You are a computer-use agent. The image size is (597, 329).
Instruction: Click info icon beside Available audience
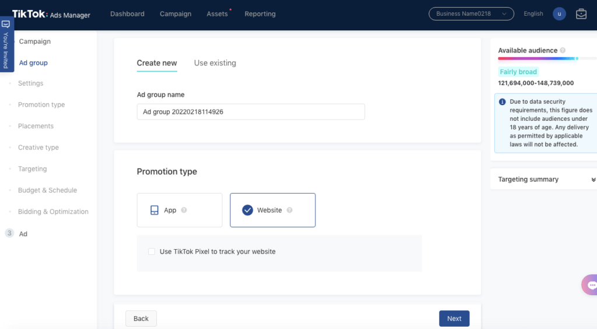click(563, 51)
